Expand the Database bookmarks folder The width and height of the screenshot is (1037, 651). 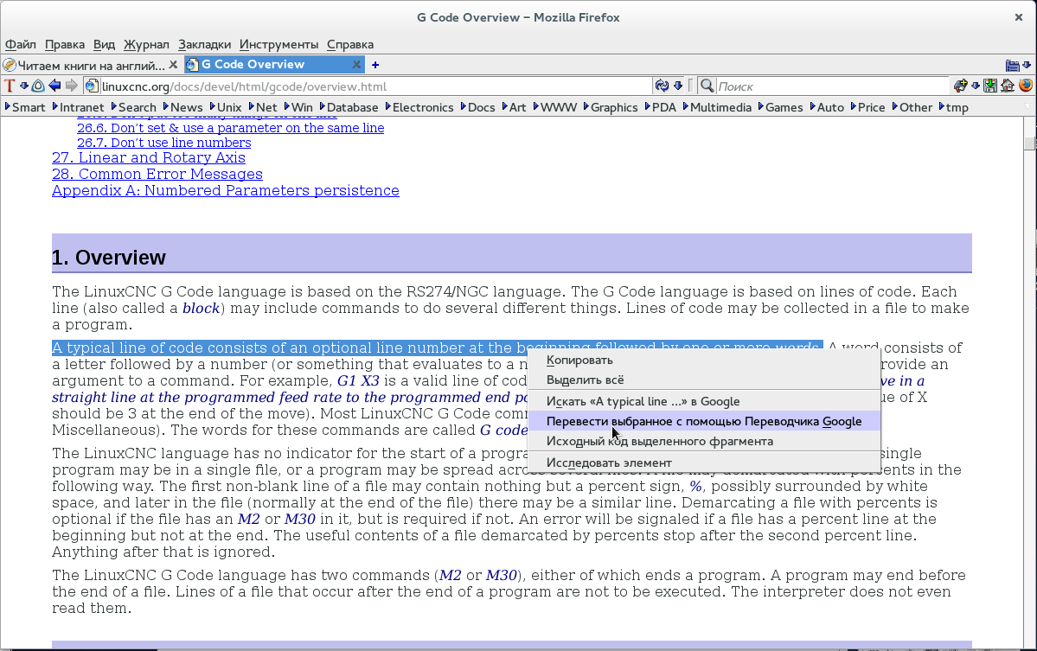(x=349, y=107)
